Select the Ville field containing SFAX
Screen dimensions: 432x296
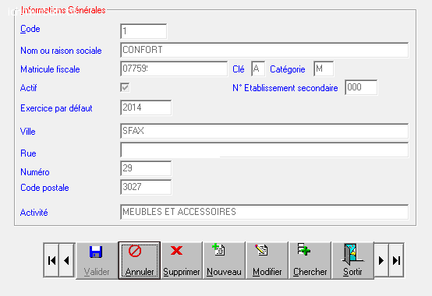[x=264, y=131]
